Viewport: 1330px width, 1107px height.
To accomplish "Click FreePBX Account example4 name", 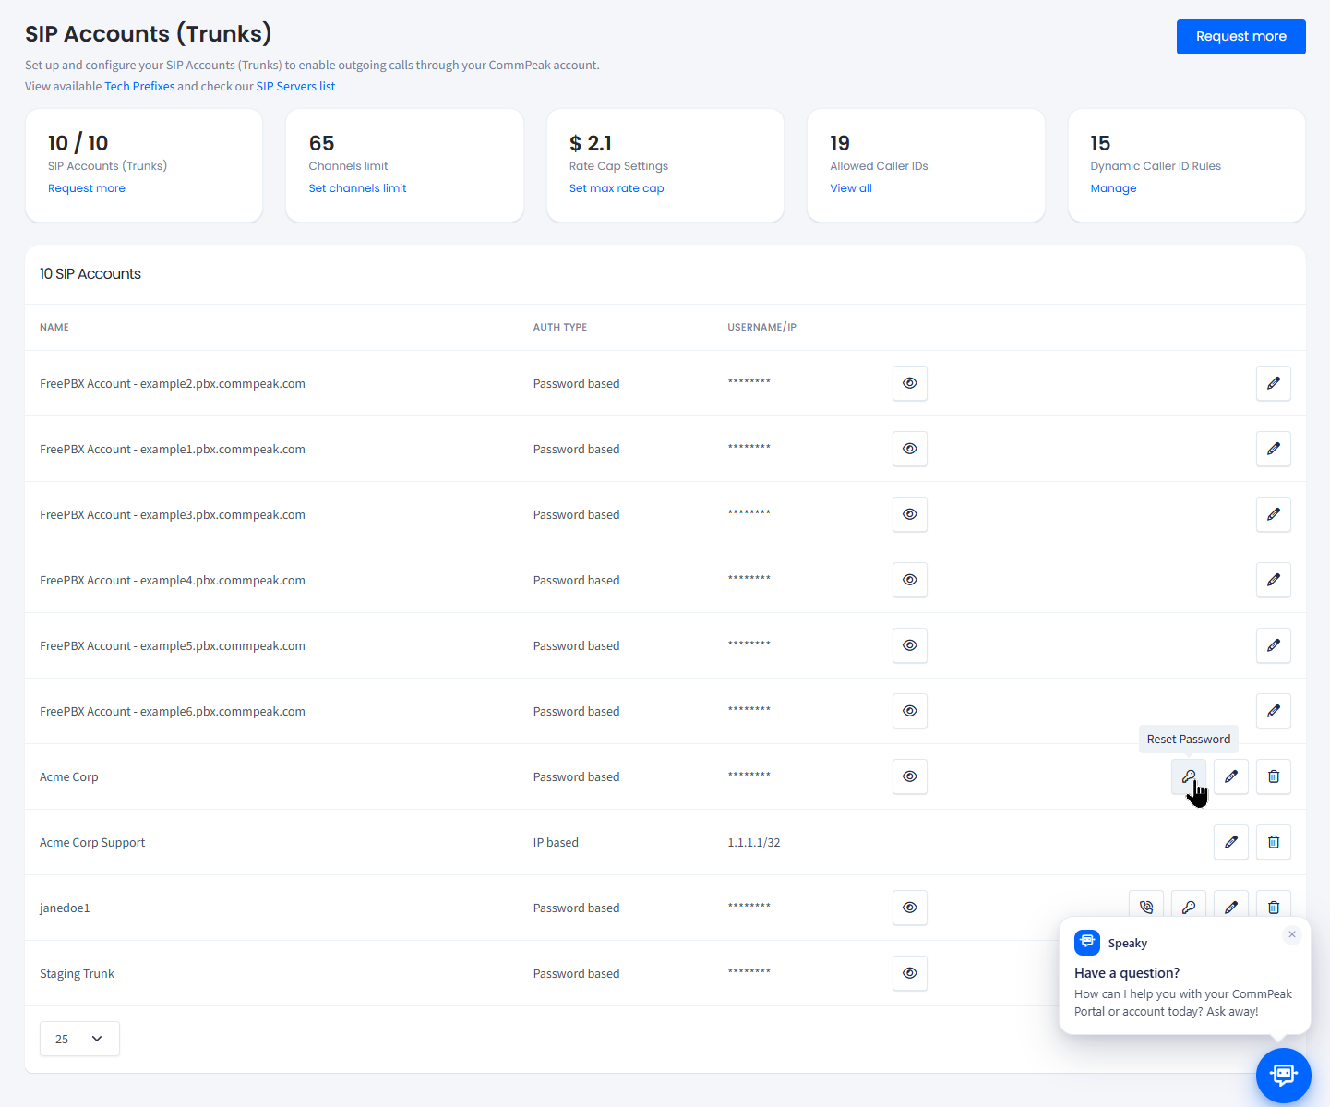I will click(x=173, y=580).
